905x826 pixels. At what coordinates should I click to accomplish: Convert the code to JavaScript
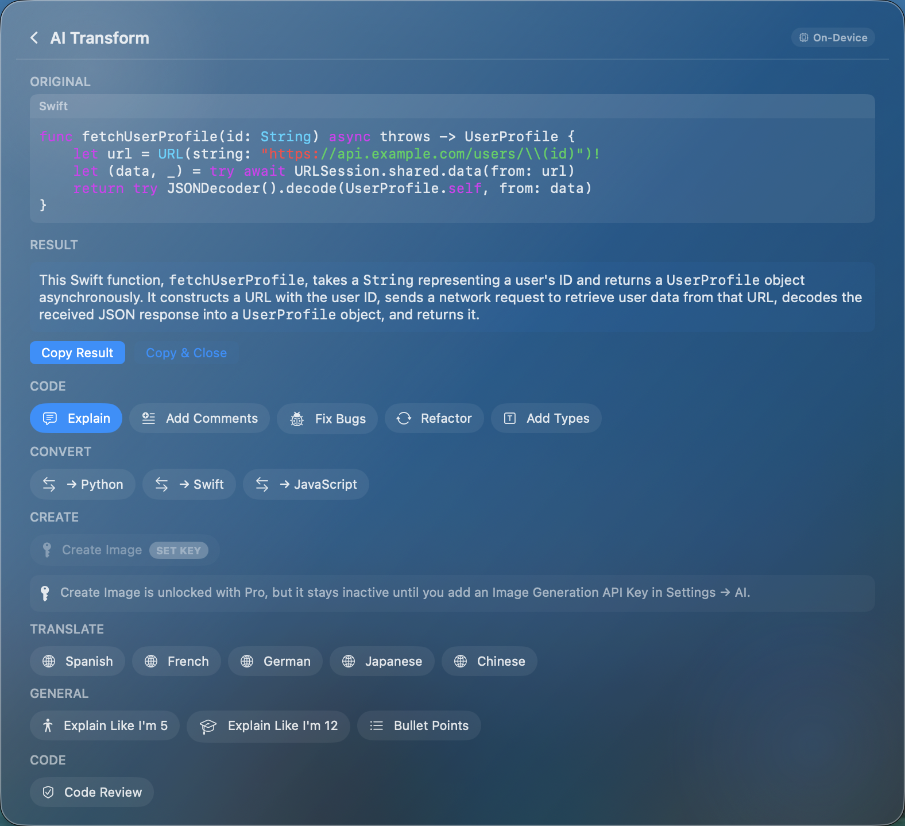pos(305,484)
